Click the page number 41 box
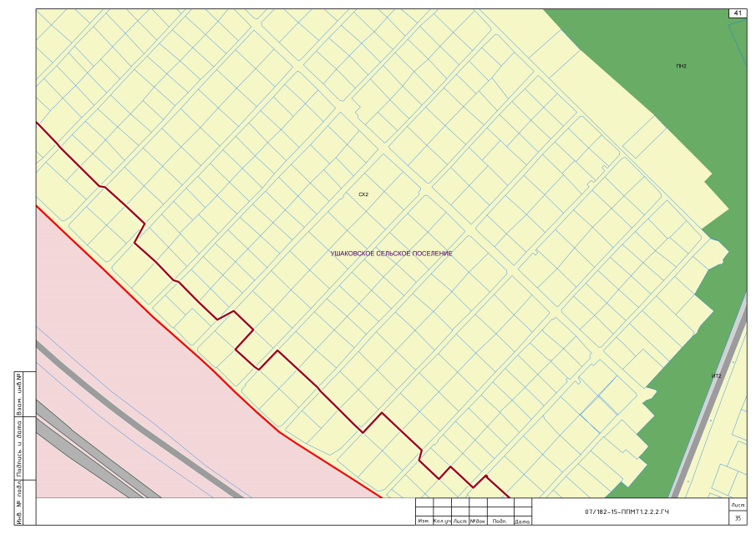Screen dimensions: 756x534 [737, 13]
